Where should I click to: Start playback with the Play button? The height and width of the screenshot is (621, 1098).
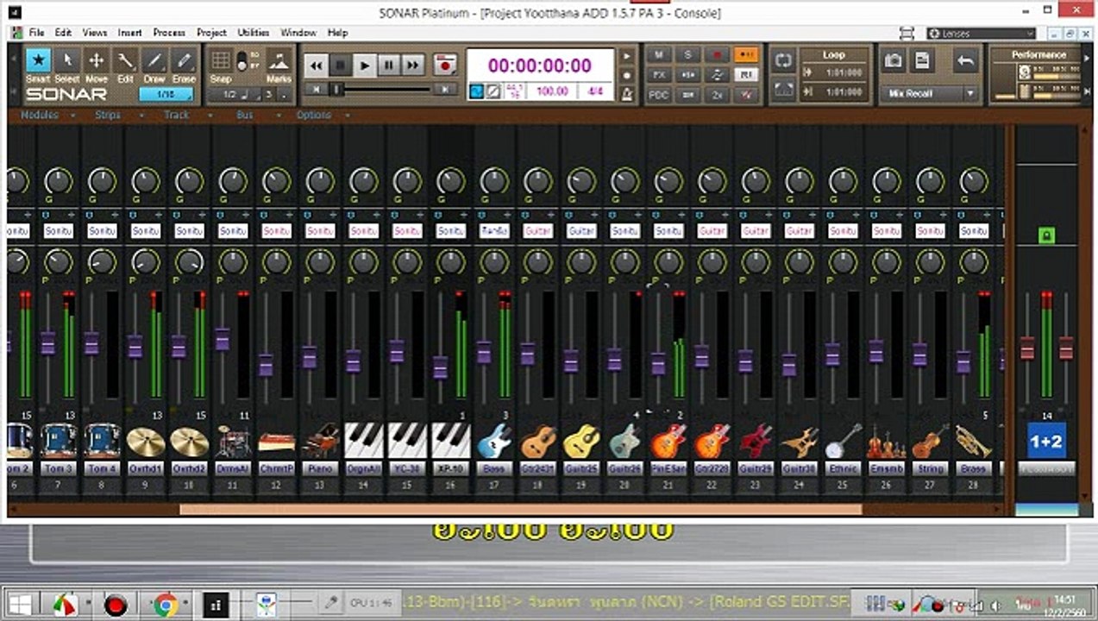coord(365,65)
